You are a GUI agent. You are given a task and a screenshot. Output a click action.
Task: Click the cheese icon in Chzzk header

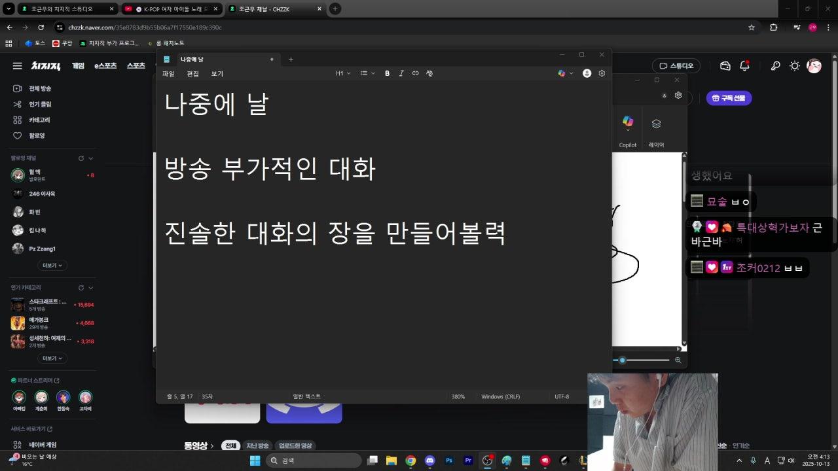pyautogui.click(x=725, y=65)
